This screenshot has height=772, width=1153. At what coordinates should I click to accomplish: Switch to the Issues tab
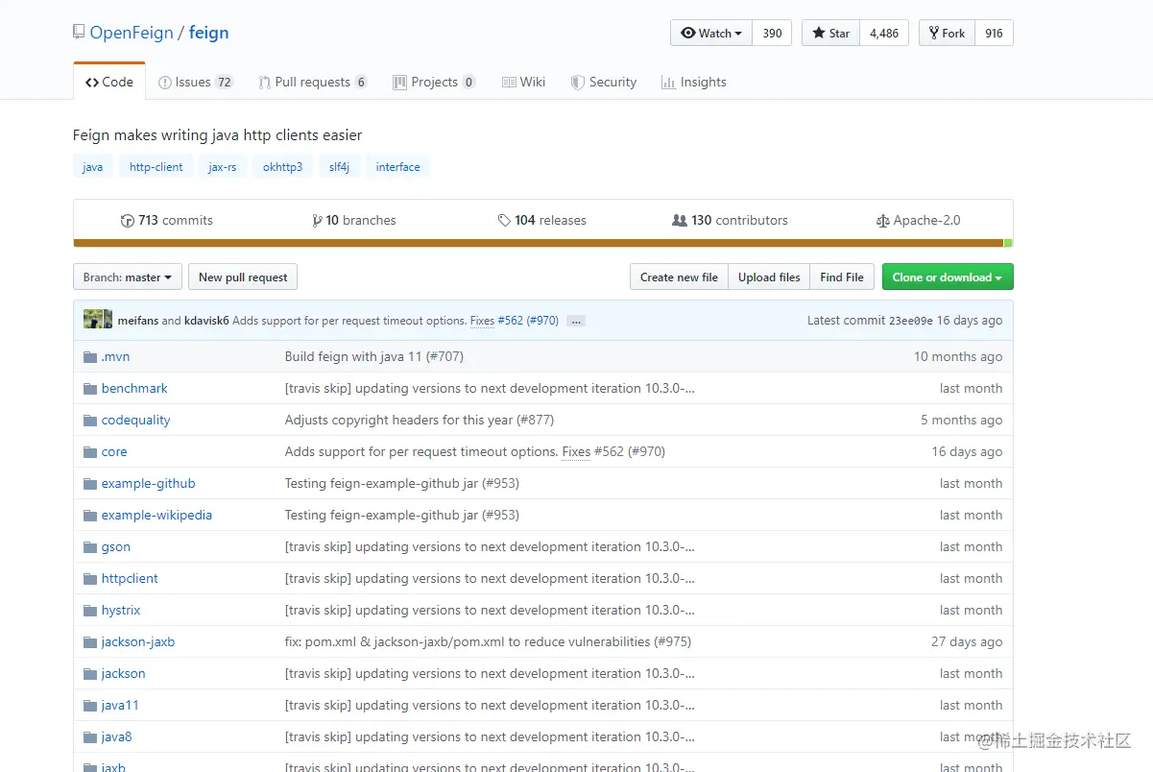pos(196,82)
